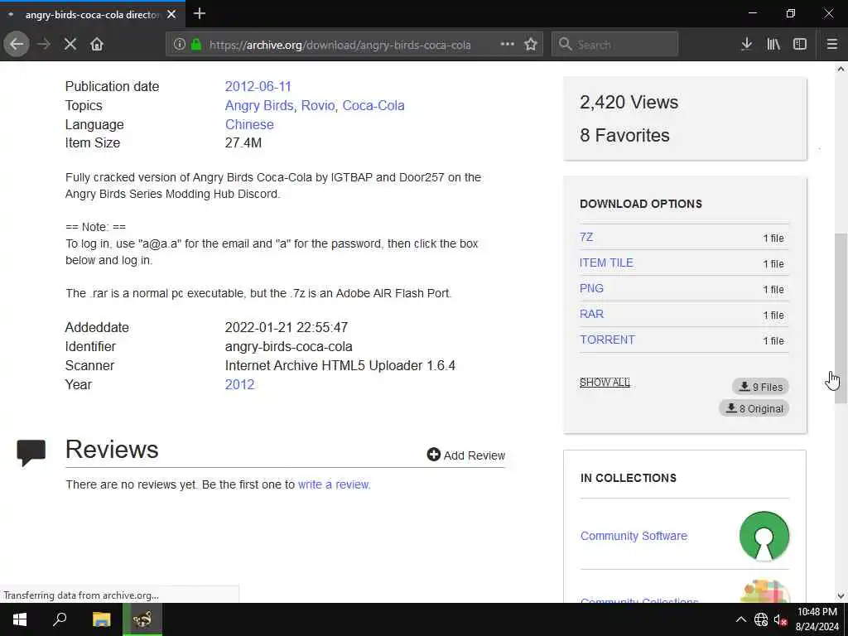Click the scrollbar up arrow

(x=841, y=69)
